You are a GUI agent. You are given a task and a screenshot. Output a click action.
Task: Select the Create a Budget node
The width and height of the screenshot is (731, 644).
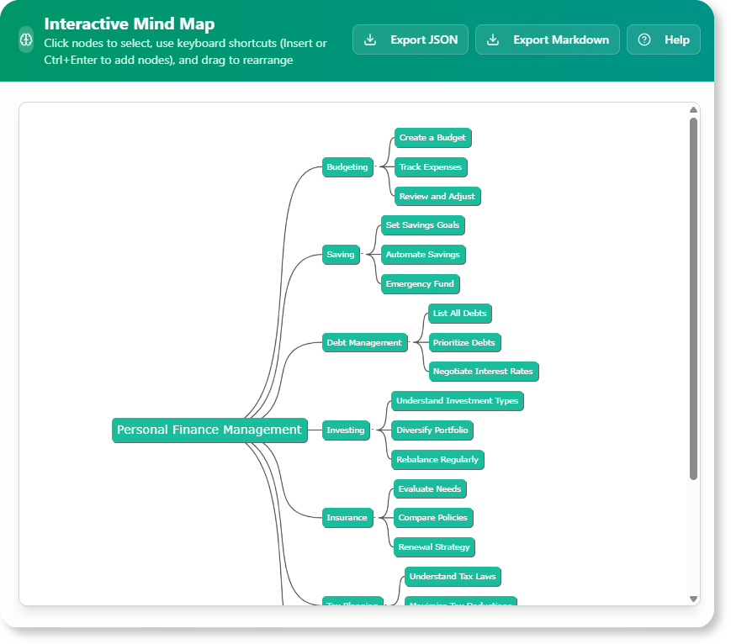click(x=432, y=138)
